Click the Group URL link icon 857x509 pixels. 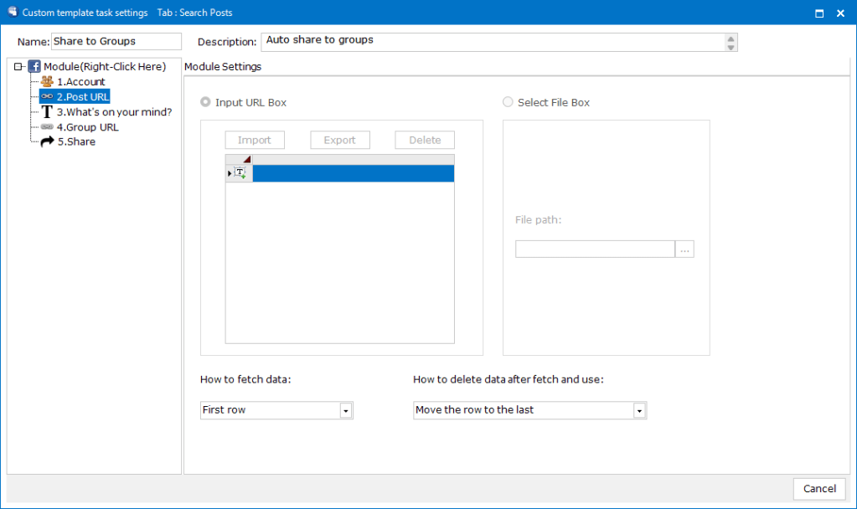pyautogui.click(x=47, y=127)
